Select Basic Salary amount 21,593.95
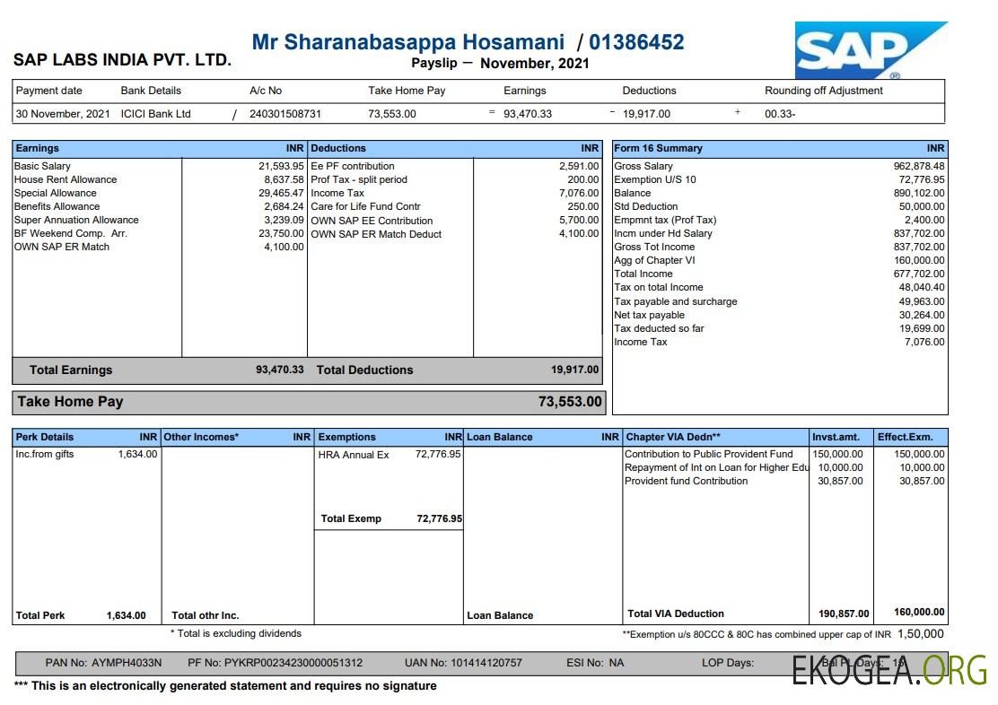The width and height of the screenshot is (998, 705). point(281,166)
